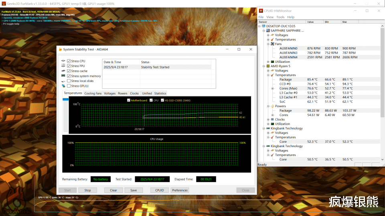Click the Fans icon under SAPPHIRE
This screenshot has height=216, width=385.
point(272,44)
